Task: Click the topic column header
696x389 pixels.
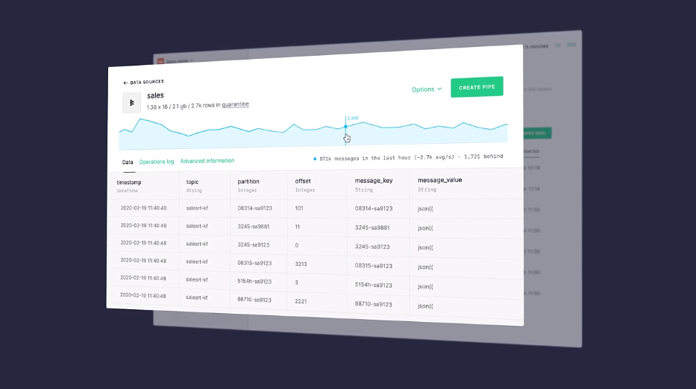Action: pyautogui.click(x=192, y=182)
